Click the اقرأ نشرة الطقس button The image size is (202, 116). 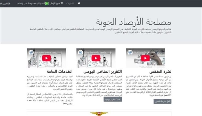pos(162,101)
